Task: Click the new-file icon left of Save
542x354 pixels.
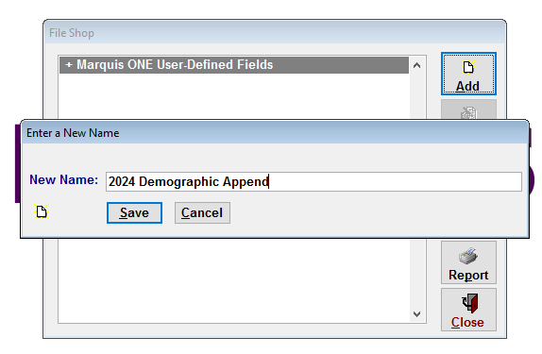Action: click(42, 211)
